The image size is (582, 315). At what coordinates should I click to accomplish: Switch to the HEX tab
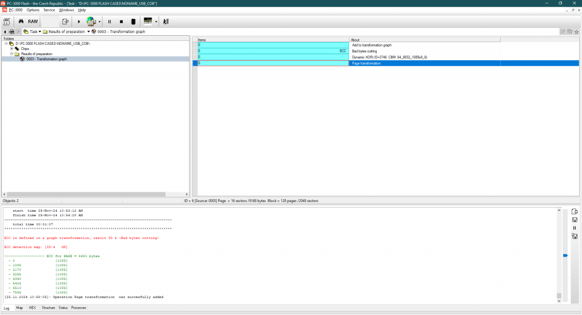pyautogui.click(x=32, y=308)
